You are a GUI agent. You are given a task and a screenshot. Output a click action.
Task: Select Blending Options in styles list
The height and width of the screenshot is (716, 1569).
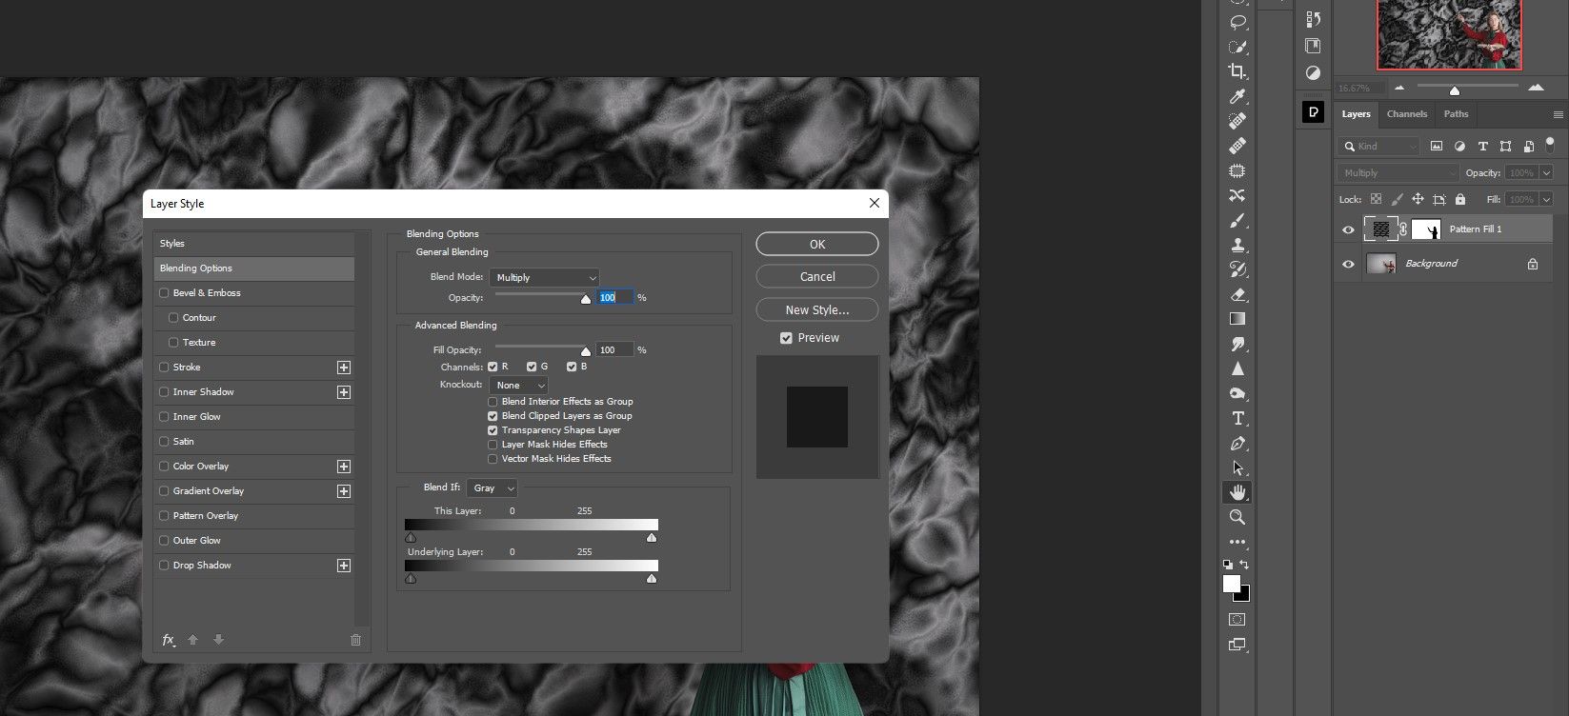click(254, 268)
